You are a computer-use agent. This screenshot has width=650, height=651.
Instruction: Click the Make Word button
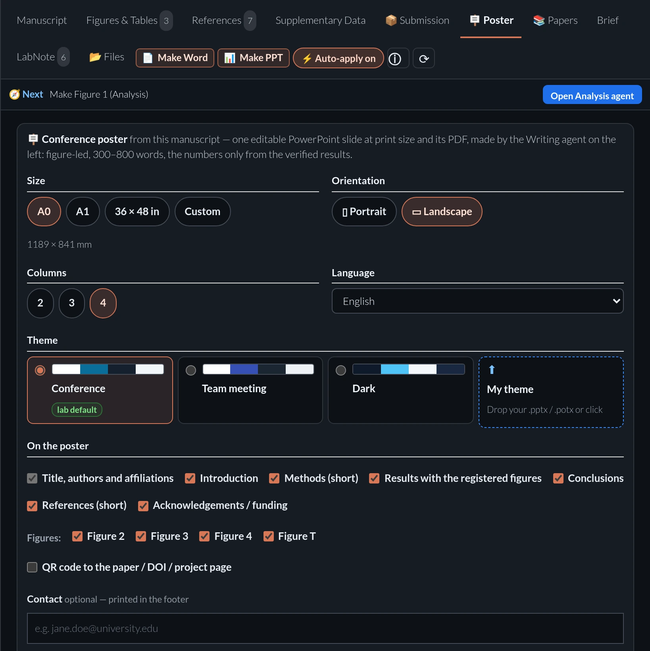pyautogui.click(x=175, y=58)
